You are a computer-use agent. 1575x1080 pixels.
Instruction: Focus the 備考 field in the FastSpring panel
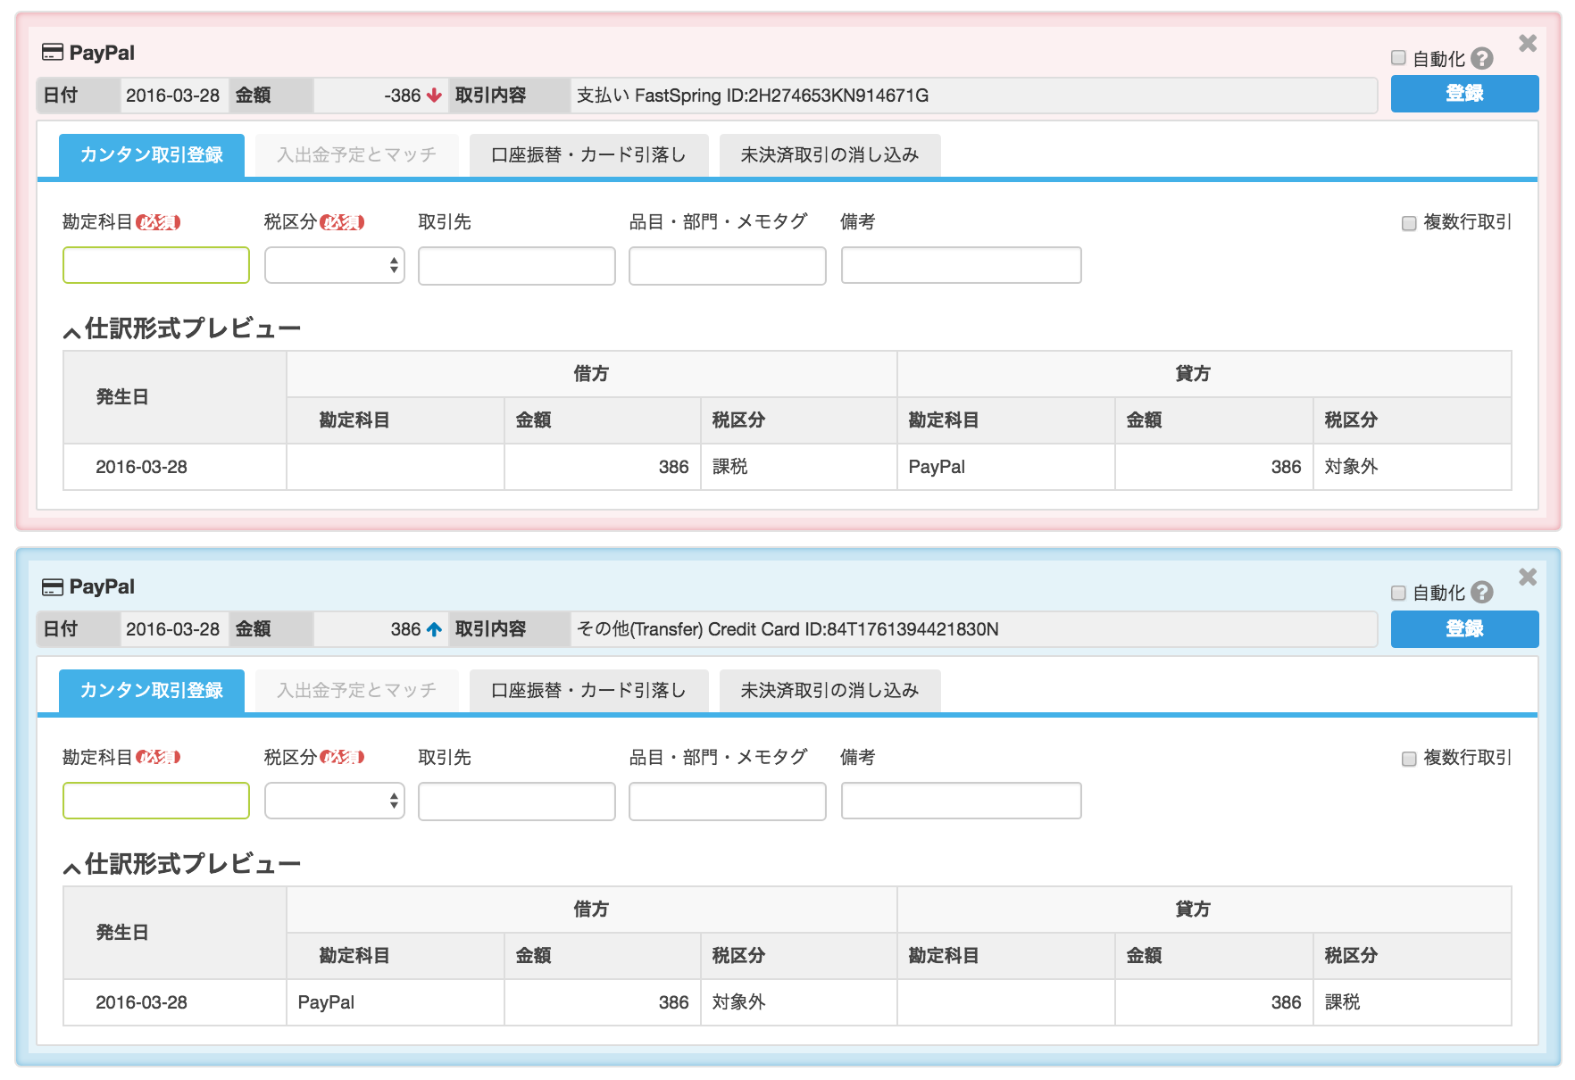[962, 265]
